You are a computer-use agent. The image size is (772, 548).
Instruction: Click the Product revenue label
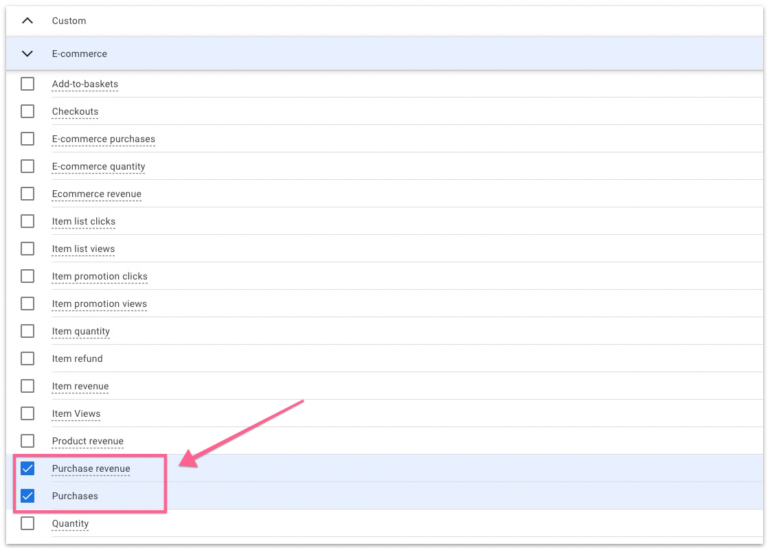pyautogui.click(x=87, y=441)
